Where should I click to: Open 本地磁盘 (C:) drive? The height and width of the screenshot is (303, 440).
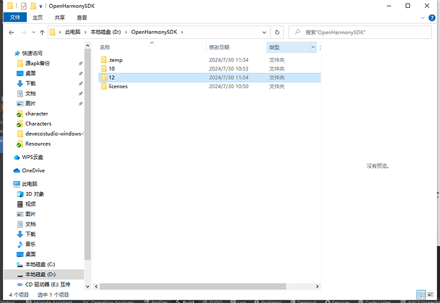(x=40, y=264)
